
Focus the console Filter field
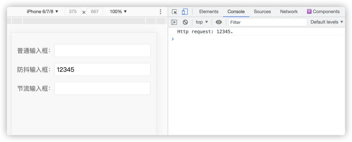(x=268, y=22)
